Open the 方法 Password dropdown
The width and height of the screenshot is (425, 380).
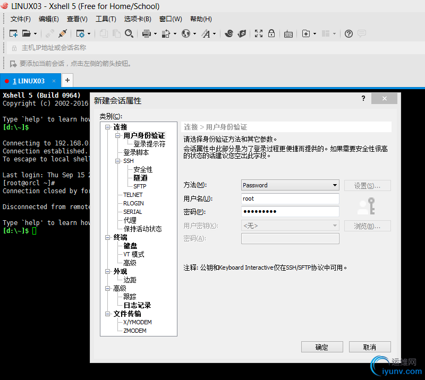290,185
